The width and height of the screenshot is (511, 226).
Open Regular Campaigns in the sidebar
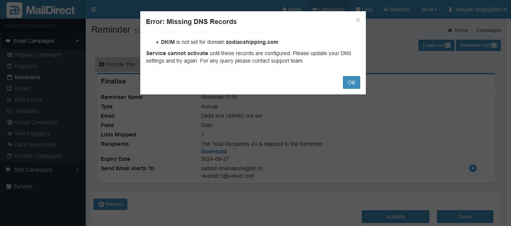click(x=38, y=55)
